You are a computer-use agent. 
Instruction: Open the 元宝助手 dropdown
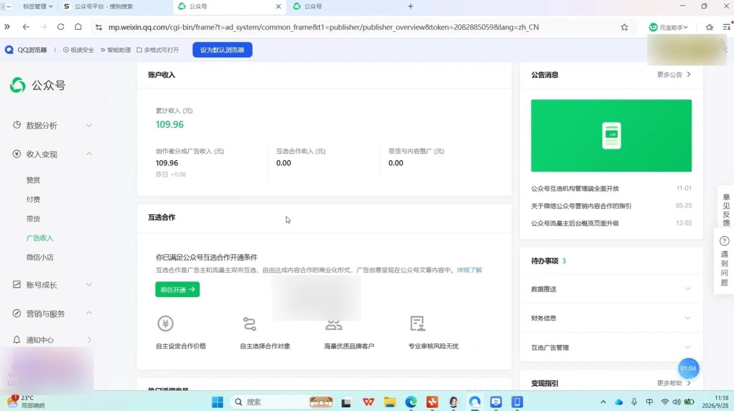[668, 27]
